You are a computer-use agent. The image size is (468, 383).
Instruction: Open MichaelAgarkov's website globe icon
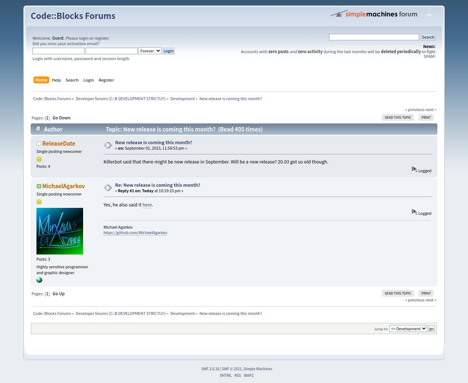[39, 280]
